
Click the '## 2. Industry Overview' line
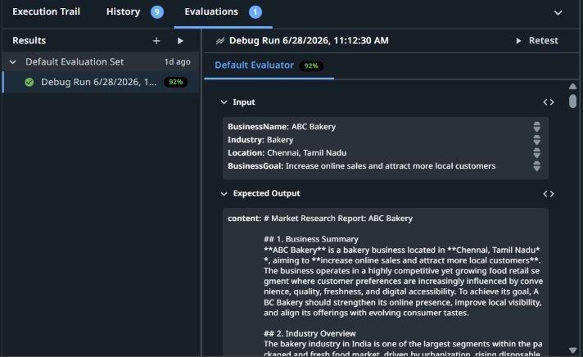click(310, 333)
